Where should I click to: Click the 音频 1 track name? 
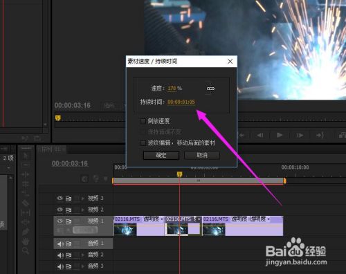(x=95, y=244)
